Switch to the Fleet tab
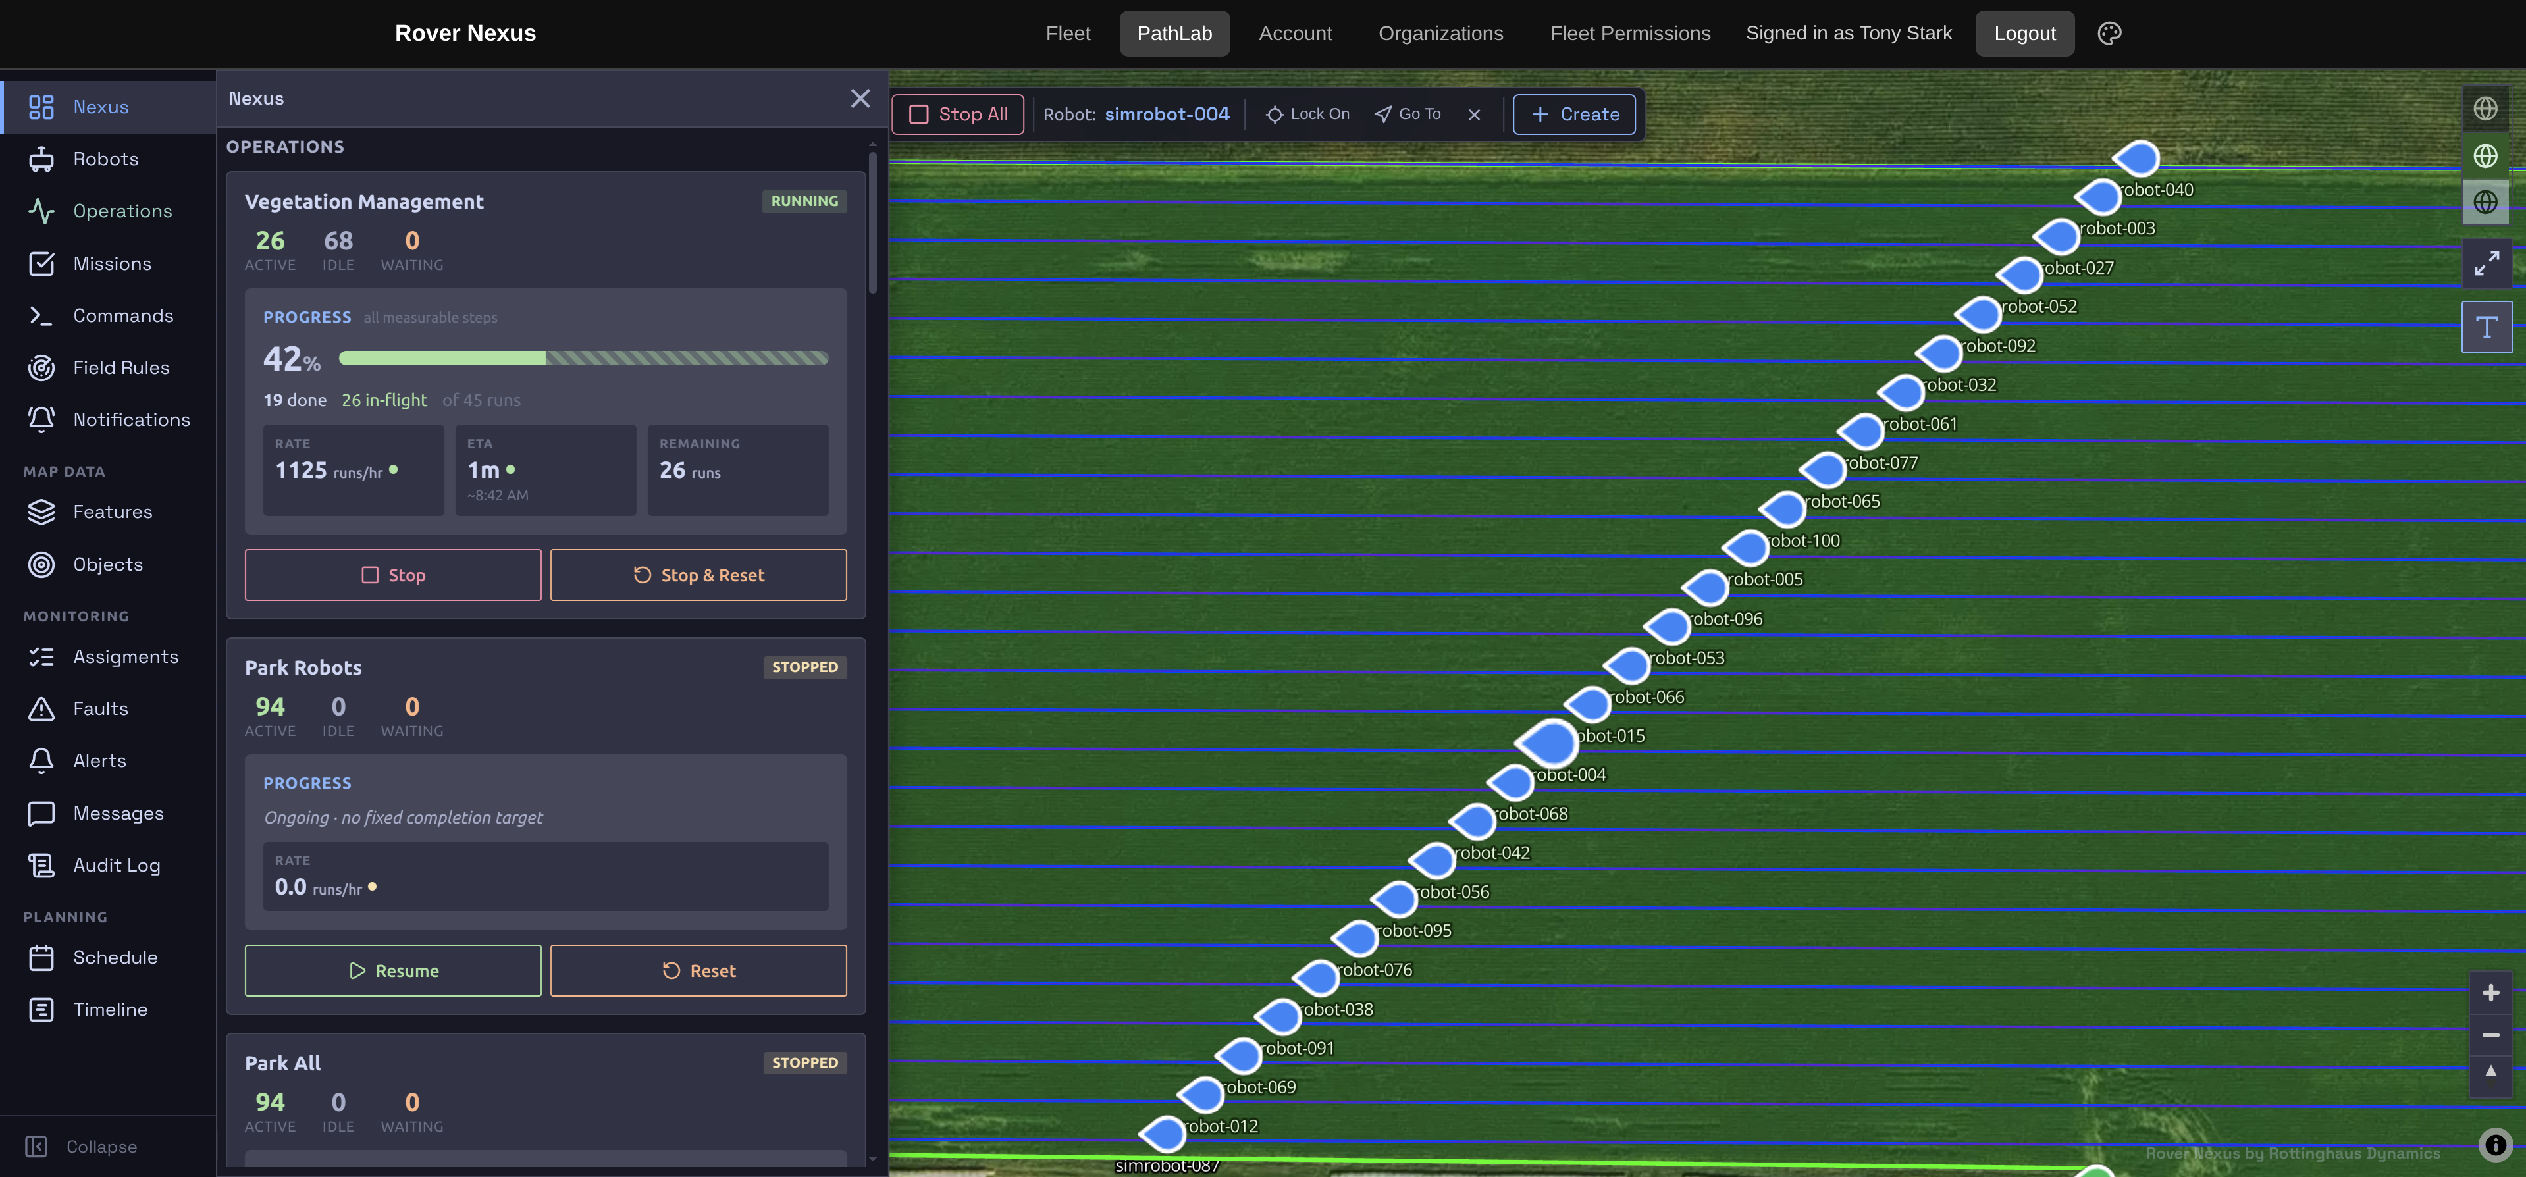 click(x=1068, y=34)
